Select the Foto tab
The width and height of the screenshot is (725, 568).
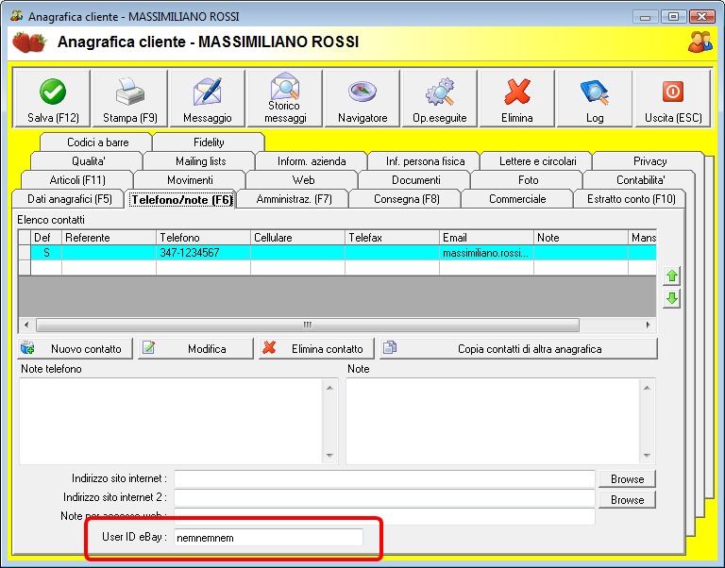click(528, 180)
